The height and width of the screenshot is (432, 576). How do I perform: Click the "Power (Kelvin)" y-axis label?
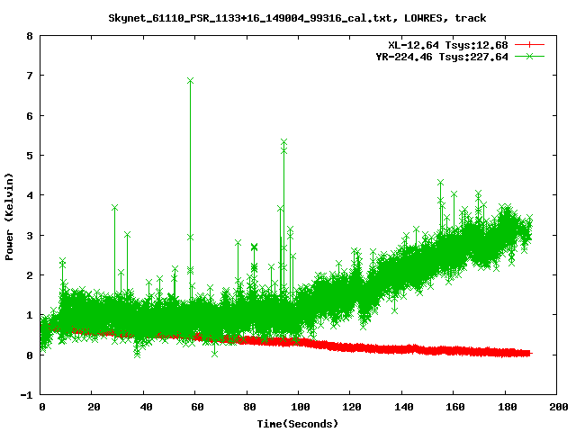pos(9,216)
